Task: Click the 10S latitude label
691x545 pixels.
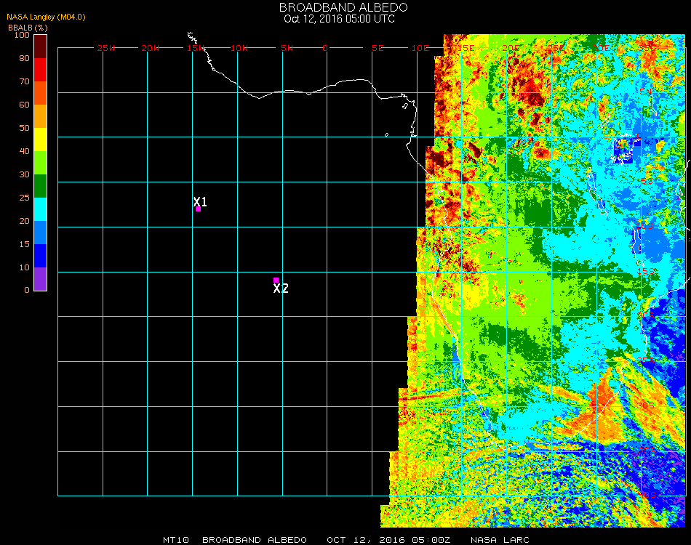Action: click(x=644, y=226)
